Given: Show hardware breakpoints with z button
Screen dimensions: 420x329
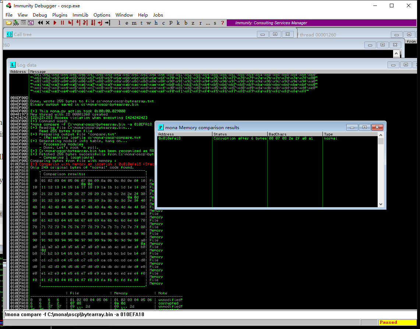Looking at the screenshot, I should [x=193, y=23].
